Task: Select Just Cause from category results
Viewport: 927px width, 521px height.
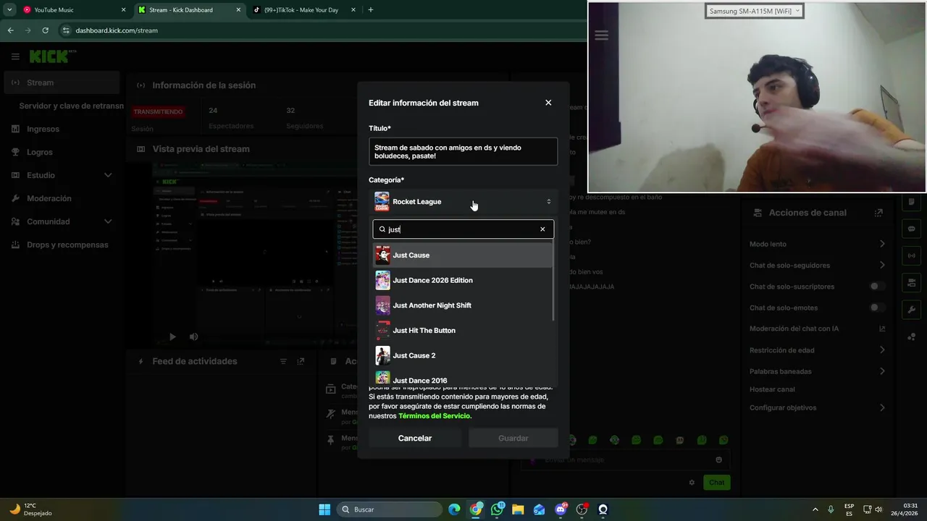Action: point(463,255)
